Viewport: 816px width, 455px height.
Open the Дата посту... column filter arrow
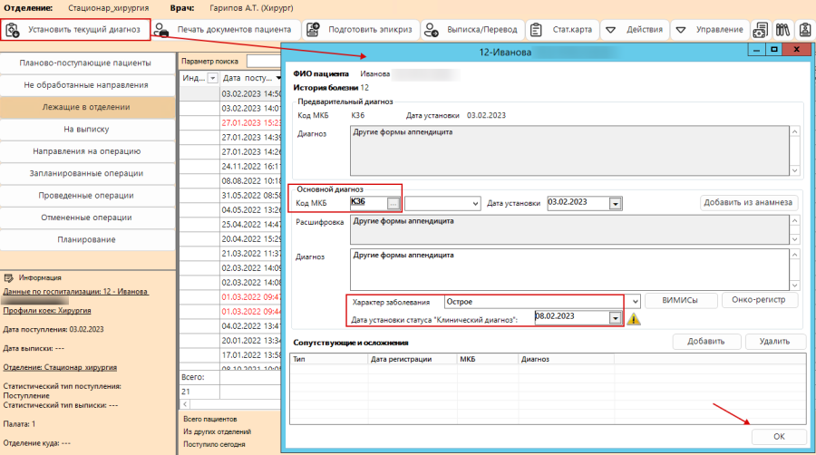coord(278,78)
